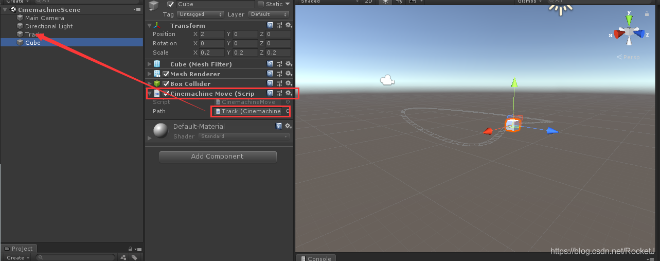Collapse the Transform component foldout
This screenshot has width=660, height=261.
pos(150,25)
